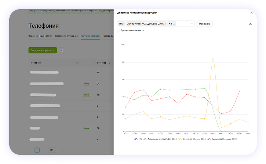Click the 08.03 x-axis label
Viewport: 266px width, 164px height.
tap(213, 134)
